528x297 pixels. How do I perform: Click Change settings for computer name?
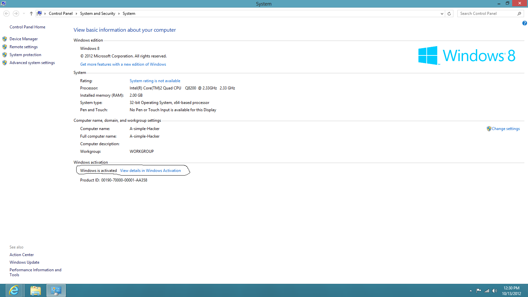click(506, 129)
